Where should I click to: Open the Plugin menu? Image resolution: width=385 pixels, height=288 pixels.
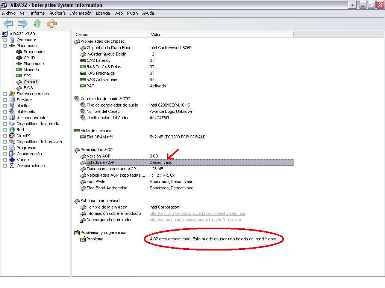click(132, 13)
